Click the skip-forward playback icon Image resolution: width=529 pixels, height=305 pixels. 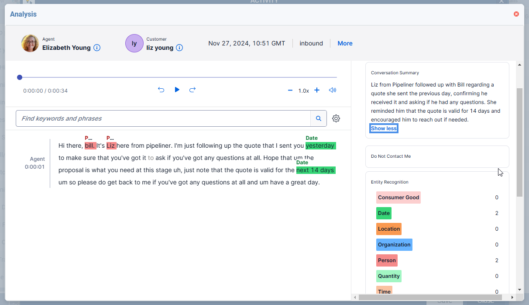point(192,90)
